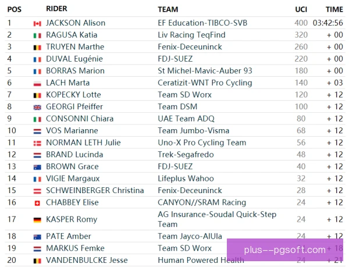Select the RIDER column header

pos(56,9)
